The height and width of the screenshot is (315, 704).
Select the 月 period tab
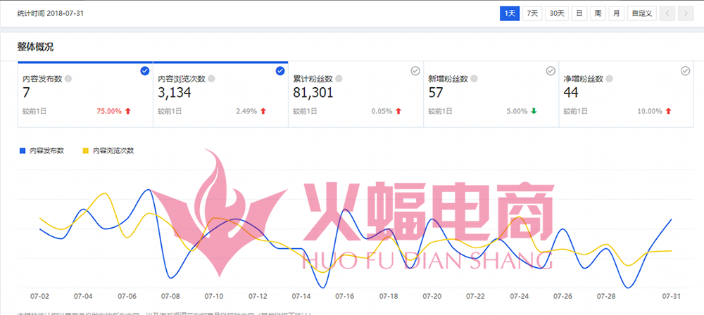(617, 13)
